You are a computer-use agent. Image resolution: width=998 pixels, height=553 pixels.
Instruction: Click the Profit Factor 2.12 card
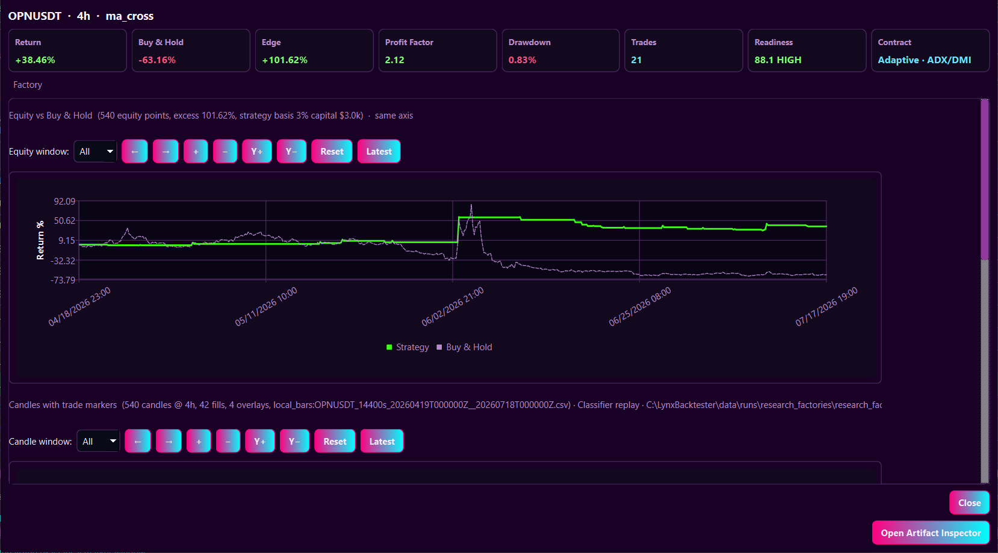(438, 51)
